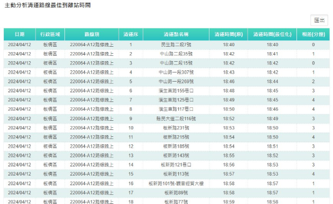This screenshot has height=204, width=333.
Task: Select the cell 中山路二段15號
Action: (x=176, y=63)
